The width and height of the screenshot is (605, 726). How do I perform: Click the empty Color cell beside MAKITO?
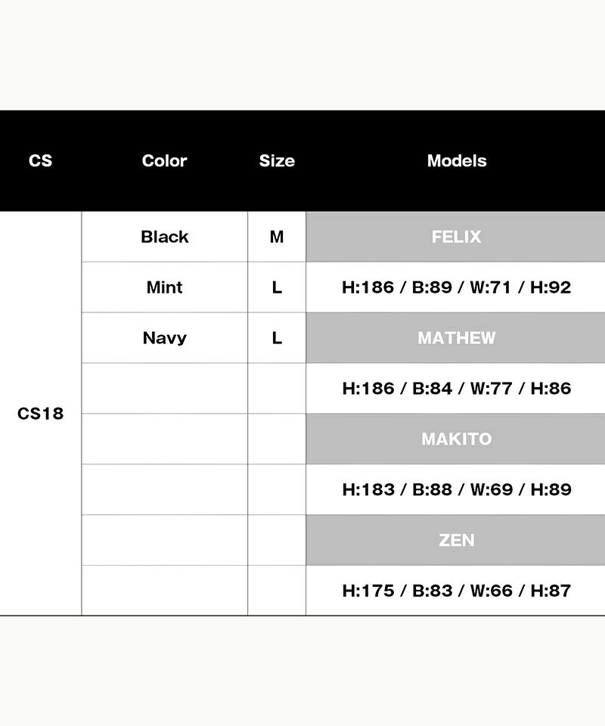click(x=164, y=439)
